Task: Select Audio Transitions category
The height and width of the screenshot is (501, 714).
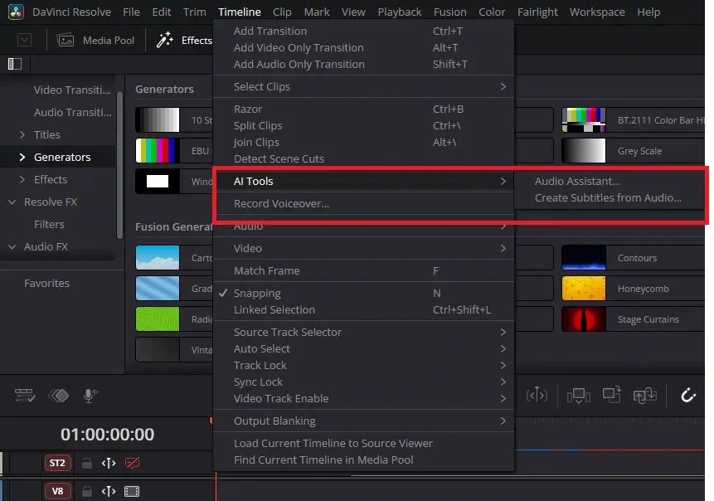Action: (72, 113)
